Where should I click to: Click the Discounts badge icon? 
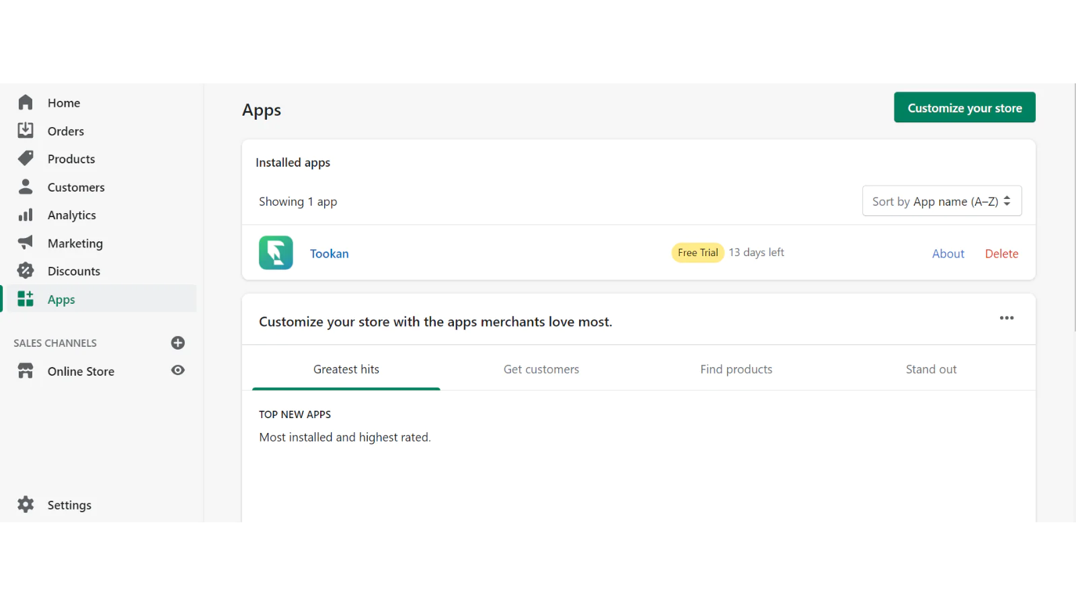pos(26,271)
